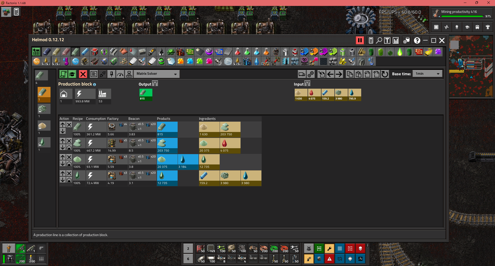
Task: Open the text 'T' panel icon
Action: [387, 40]
